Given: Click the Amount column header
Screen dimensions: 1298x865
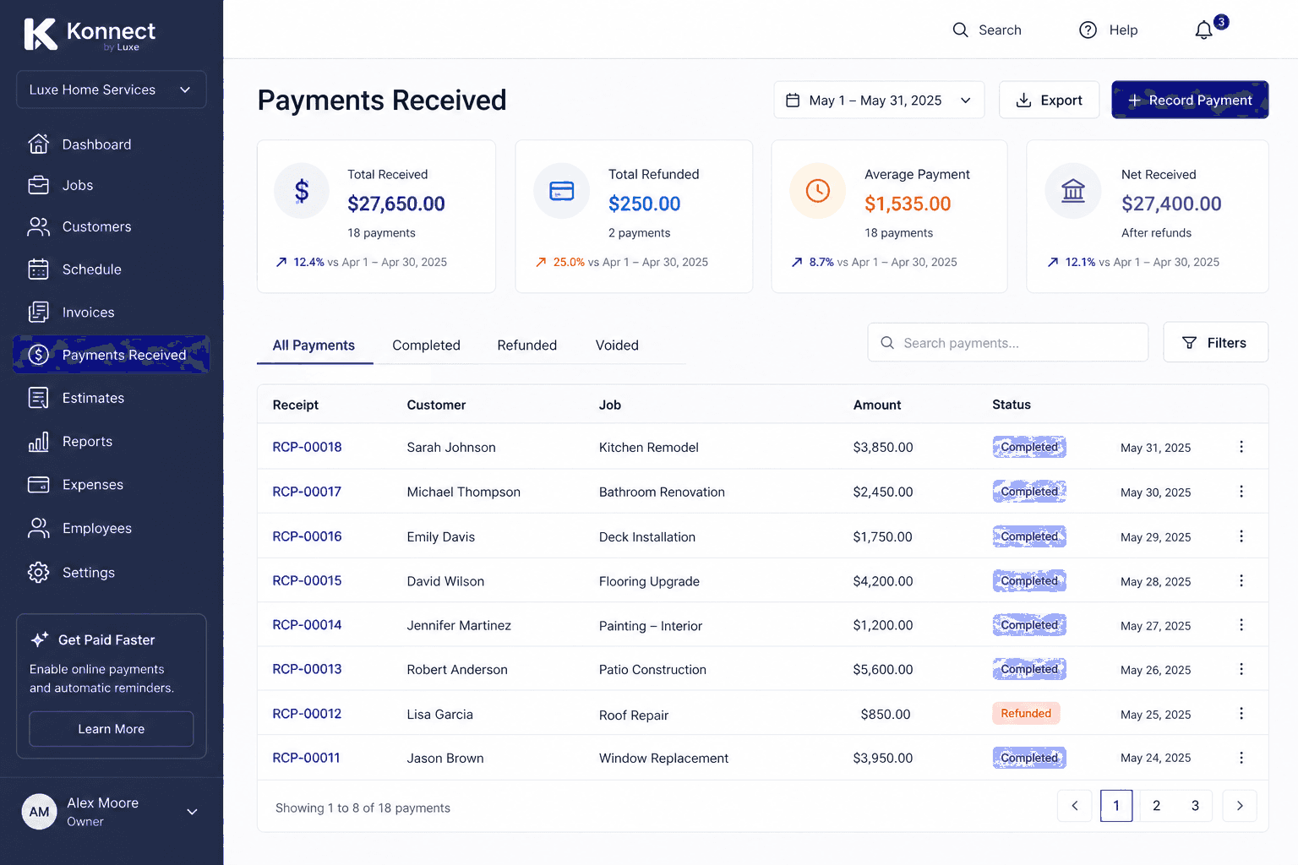Looking at the screenshot, I should click(x=877, y=405).
